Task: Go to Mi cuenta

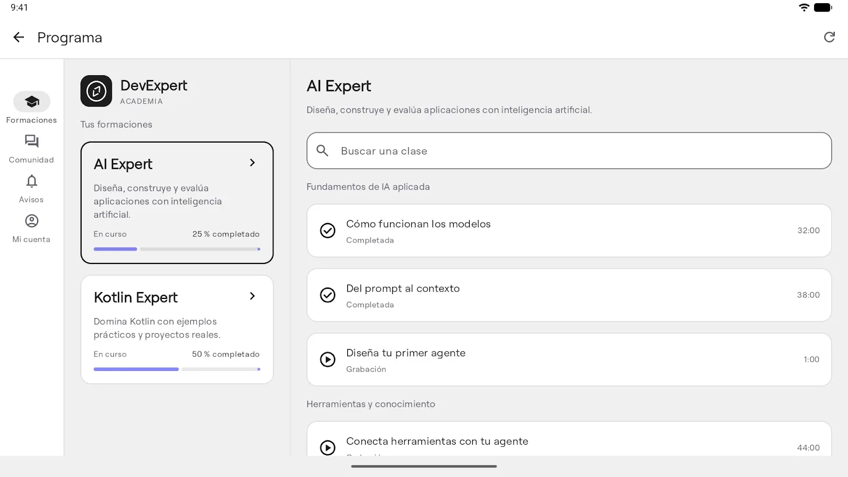Action: coord(31,228)
